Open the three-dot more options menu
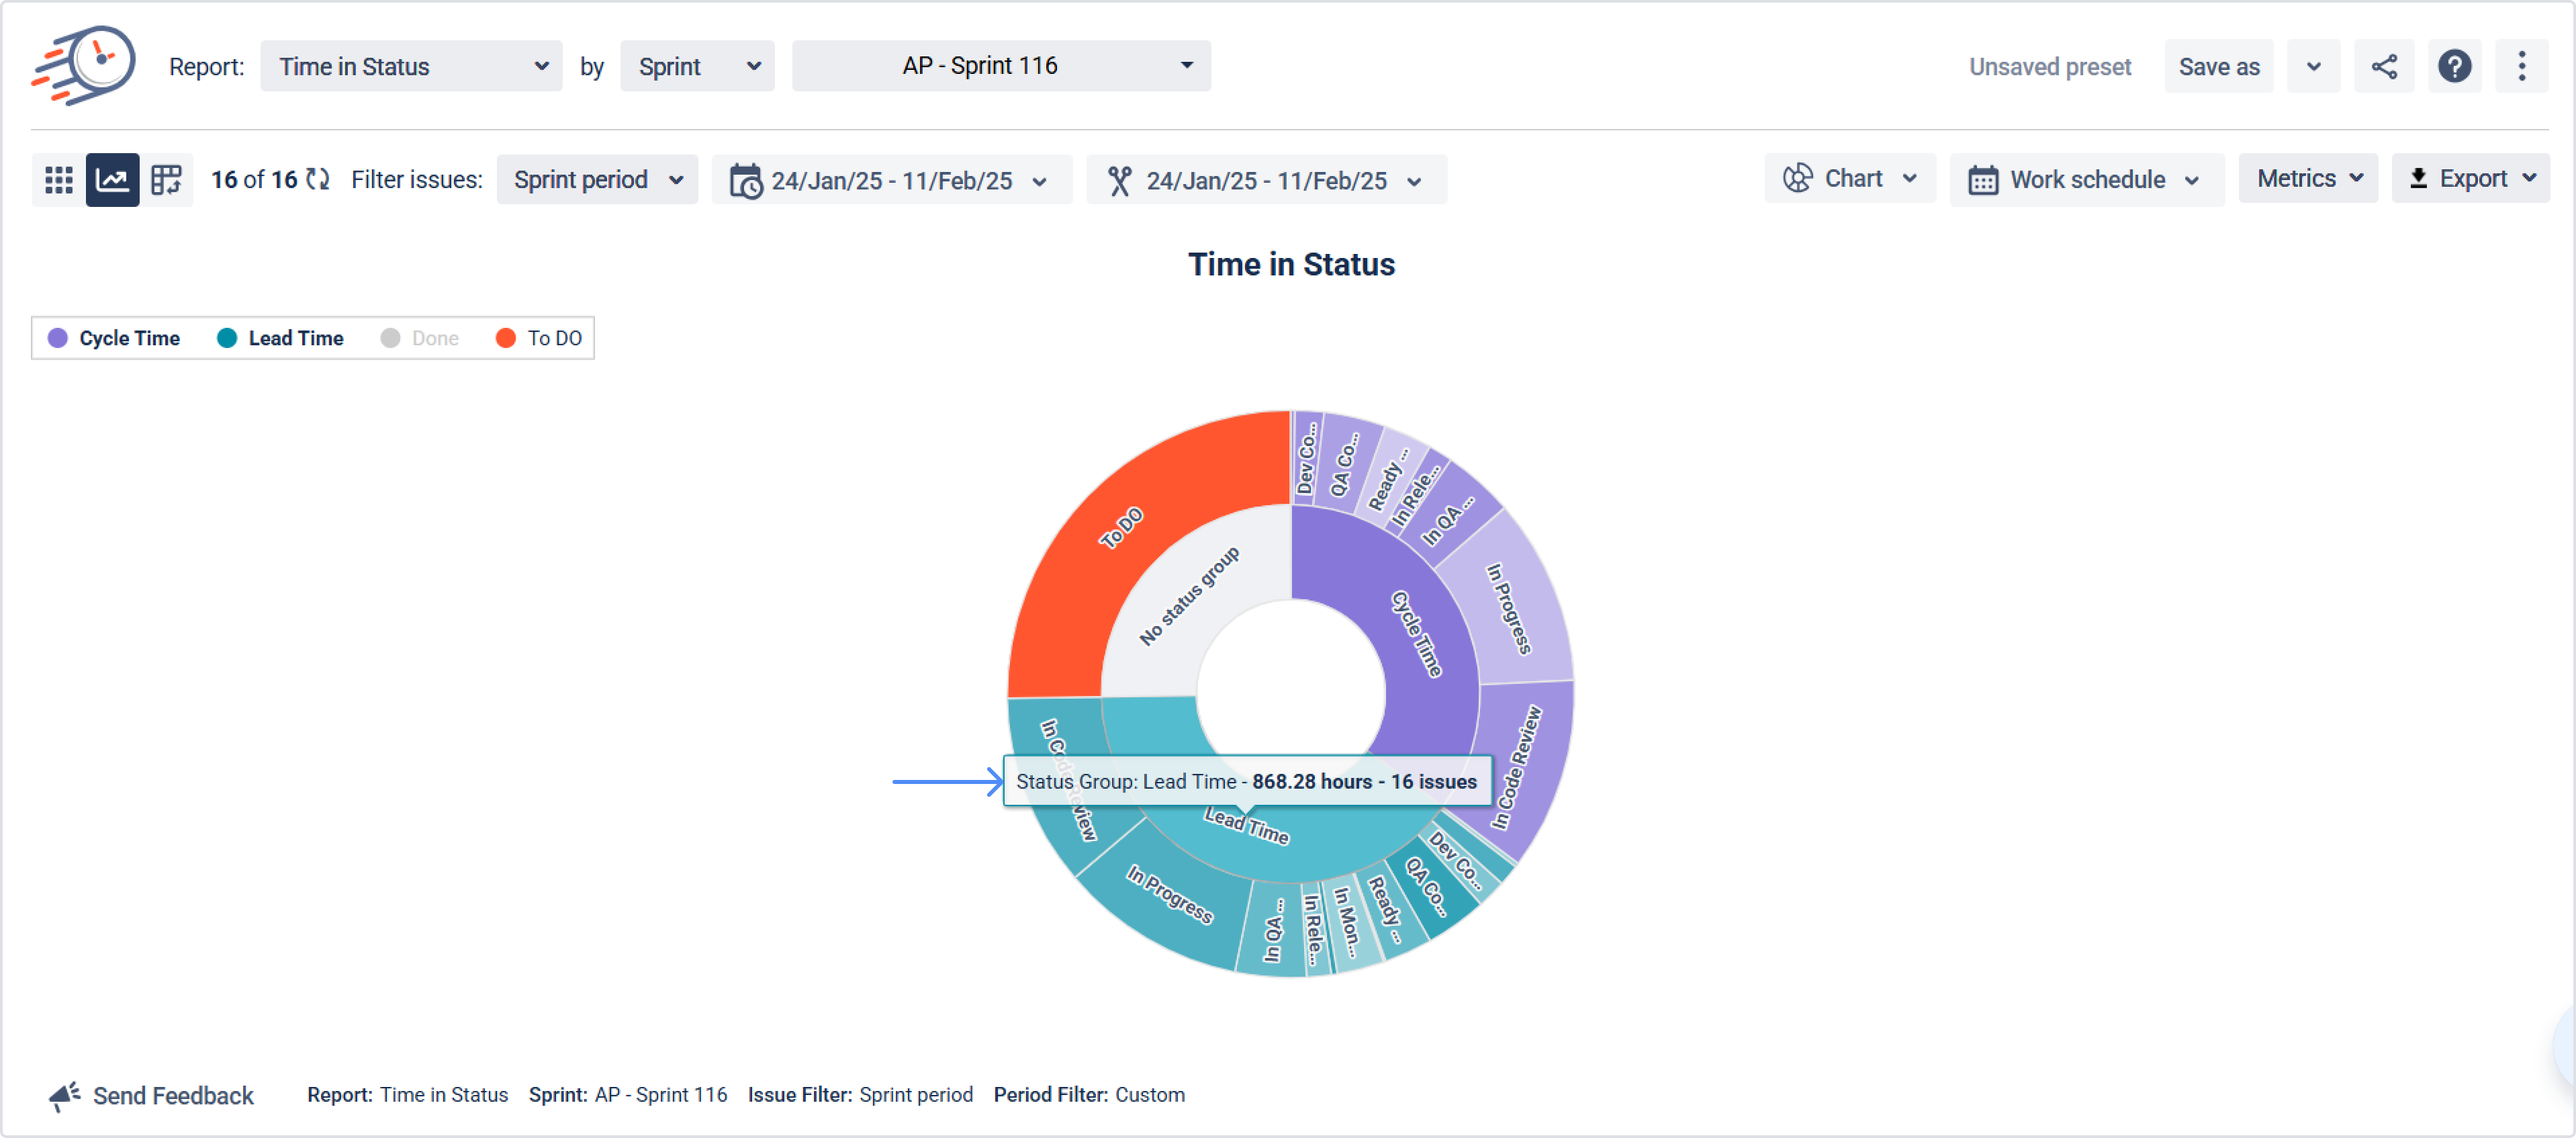The width and height of the screenshot is (2576, 1138). tap(2521, 67)
